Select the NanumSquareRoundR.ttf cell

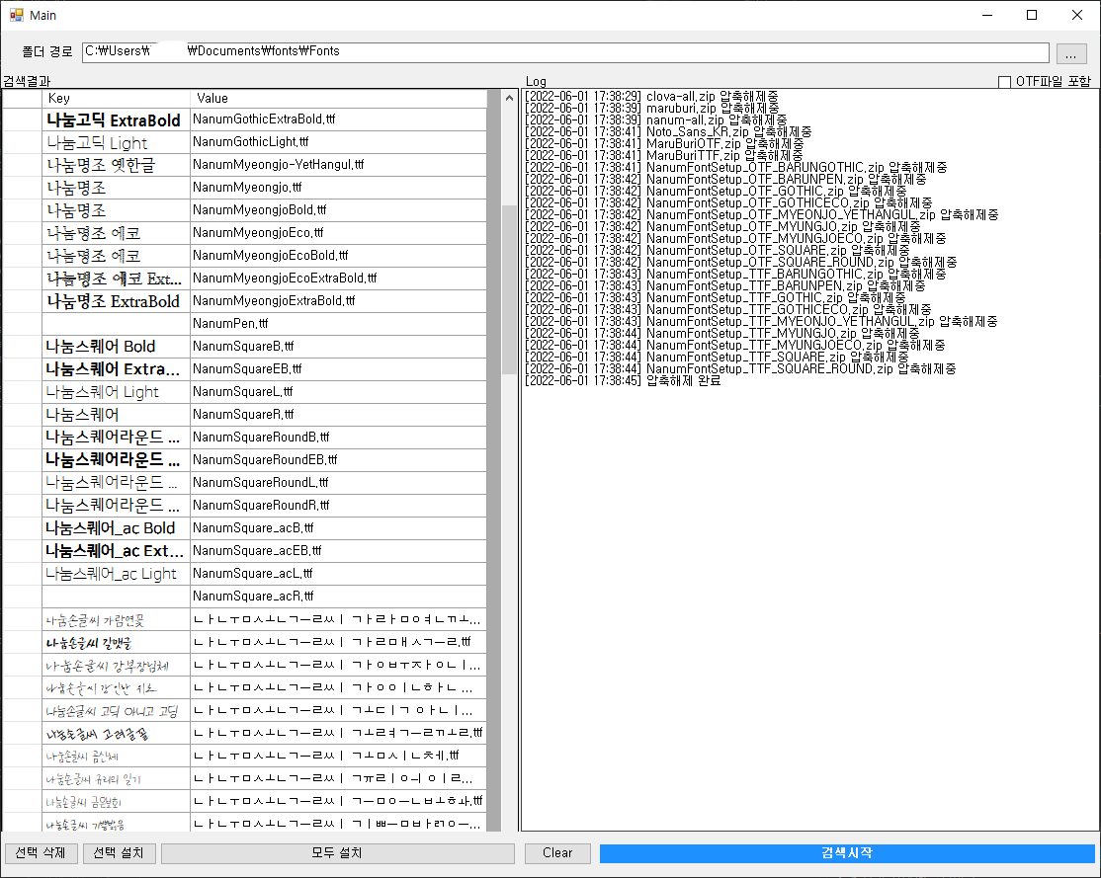pos(338,506)
